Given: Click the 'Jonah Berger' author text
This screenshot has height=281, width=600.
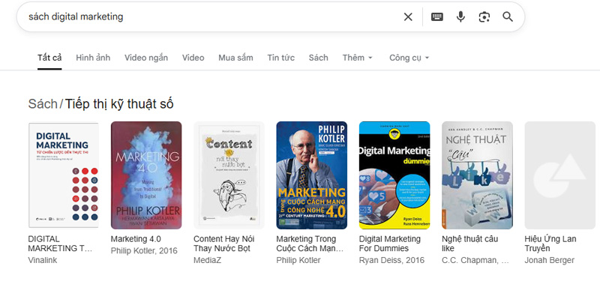Looking at the screenshot, I should [550, 260].
